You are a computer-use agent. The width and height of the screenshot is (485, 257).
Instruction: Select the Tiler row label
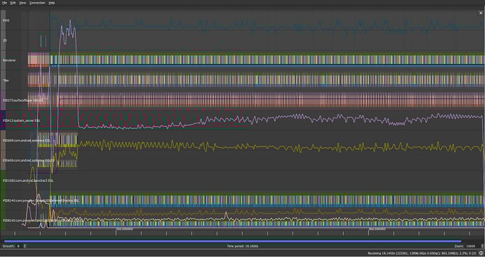[x=5, y=80]
